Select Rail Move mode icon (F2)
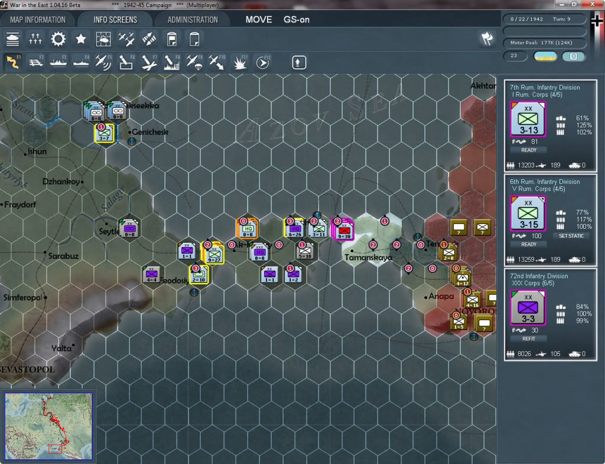This screenshot has height=464, width=605. point(36,62)
